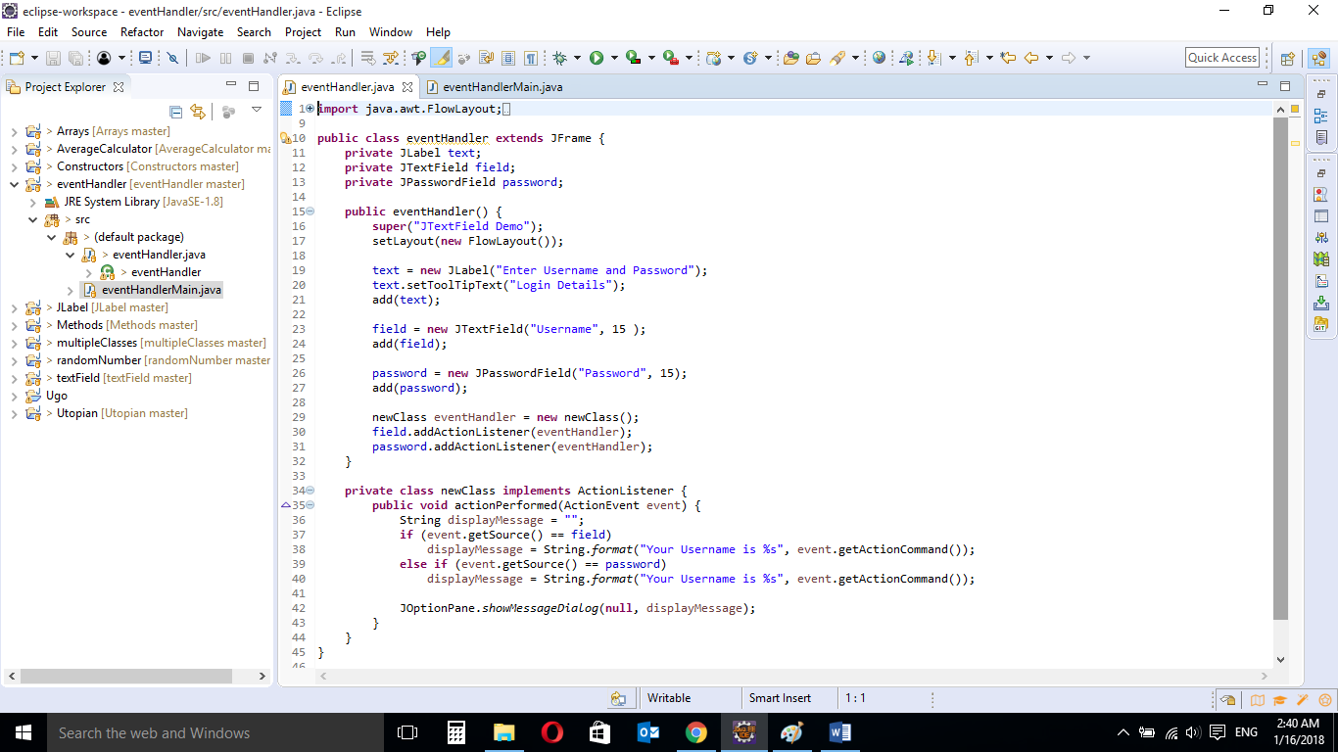Click the Open Console monitor icon
Image resolution: width=1338 pixels, height=752 pixels.
[145, 58]
